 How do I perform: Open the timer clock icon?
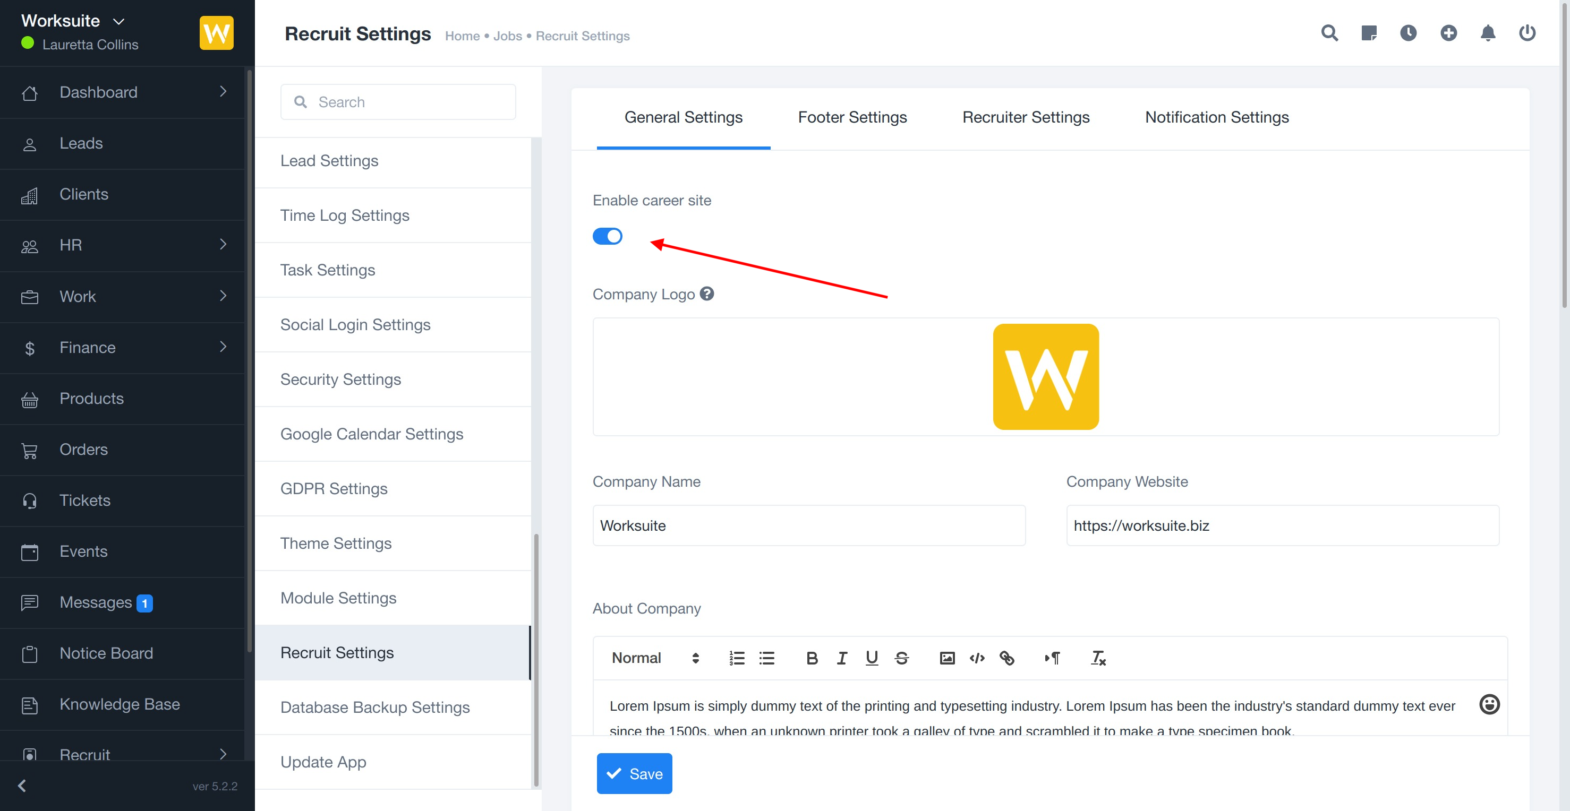[1408, 33]
